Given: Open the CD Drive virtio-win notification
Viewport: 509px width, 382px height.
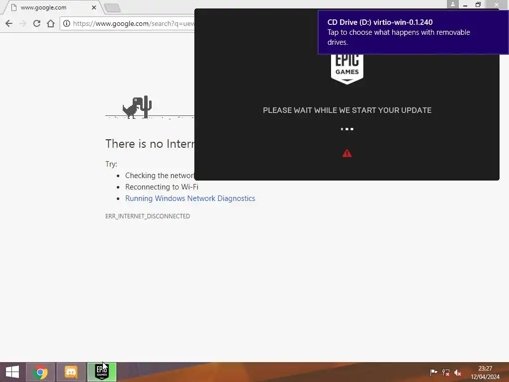Looking at the screenshot, I should pos(413,32).
